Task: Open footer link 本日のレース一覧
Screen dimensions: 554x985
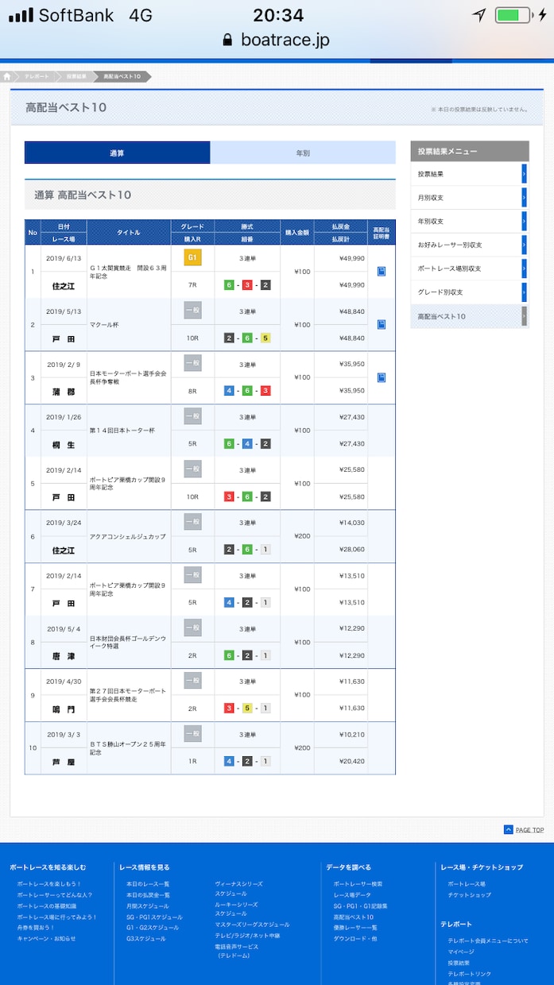Action: point(148,884)
